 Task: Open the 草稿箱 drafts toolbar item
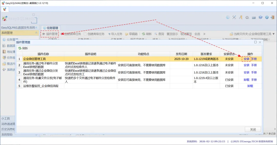[x=131, y=34]
